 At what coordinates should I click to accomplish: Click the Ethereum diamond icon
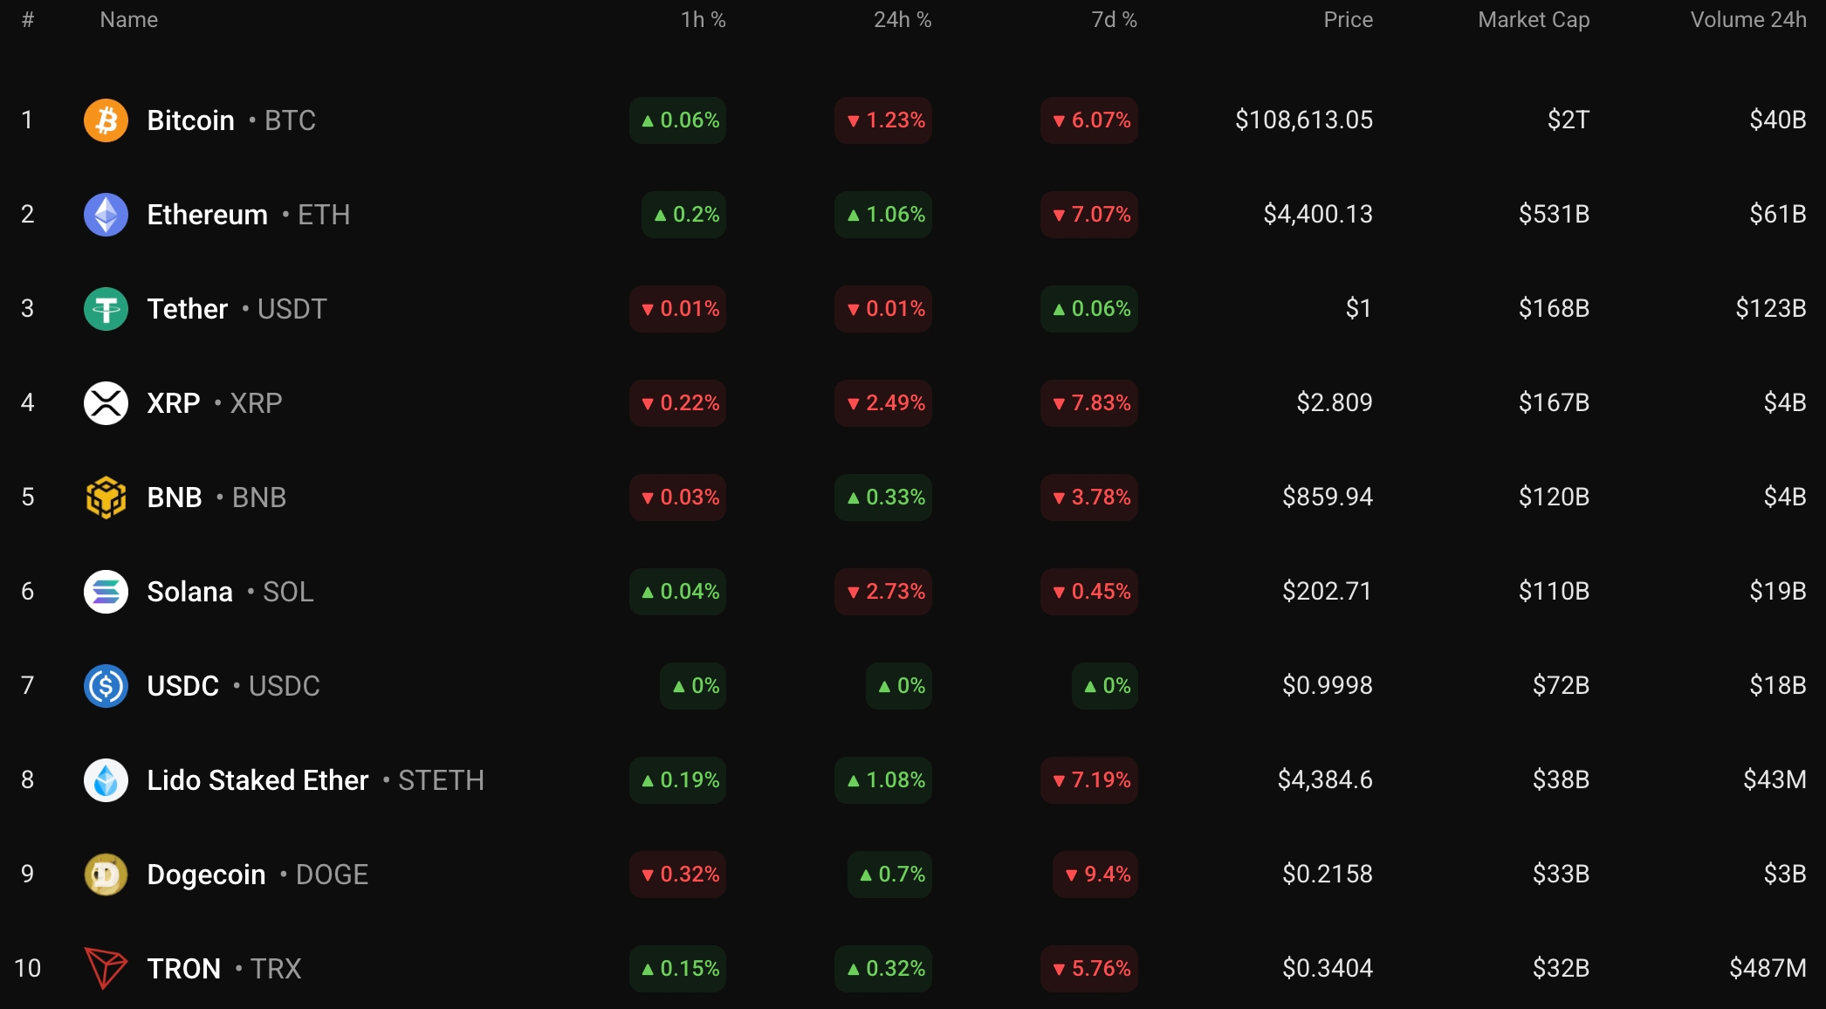(x=106, y=215)
